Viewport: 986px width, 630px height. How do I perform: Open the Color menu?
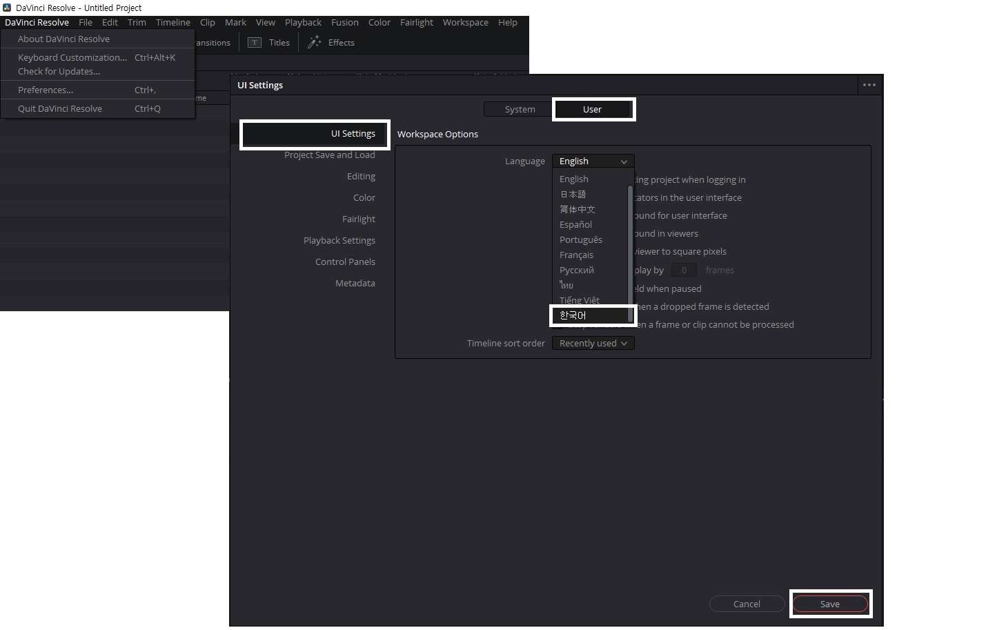point(379,22)
